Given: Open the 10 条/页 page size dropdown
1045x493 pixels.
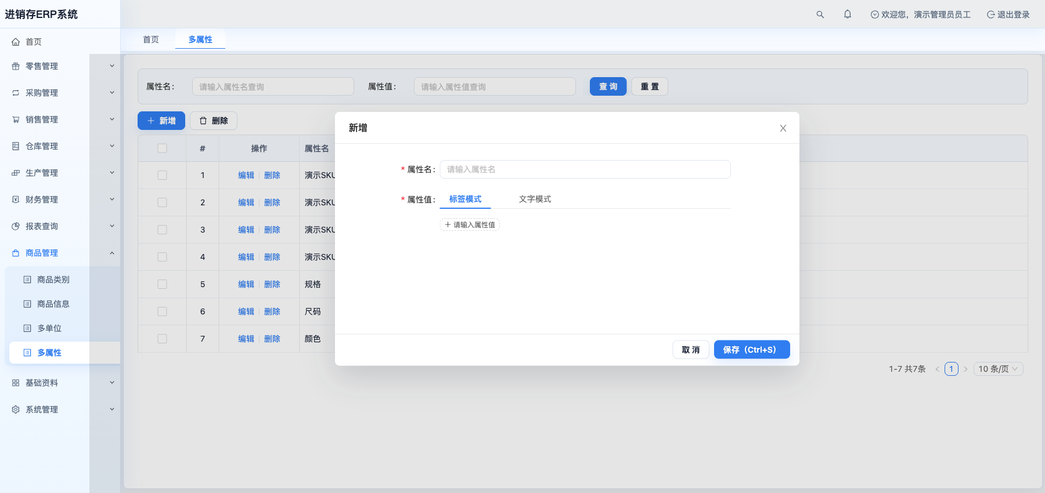Looking at the screenshot, I should click(999, 369).
